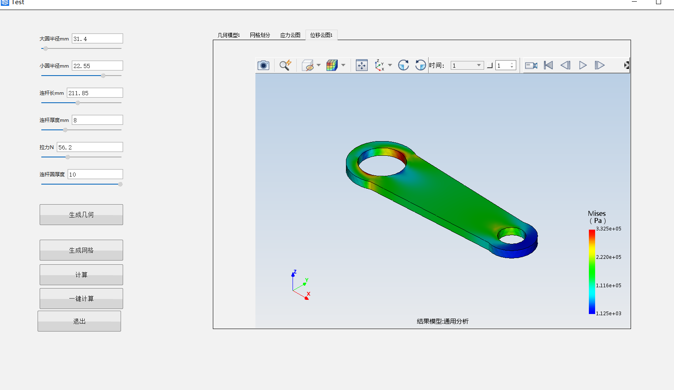674x390 pixels.
Task: Focus the 连杆厚度mm input field
Action: pos(97,120)
